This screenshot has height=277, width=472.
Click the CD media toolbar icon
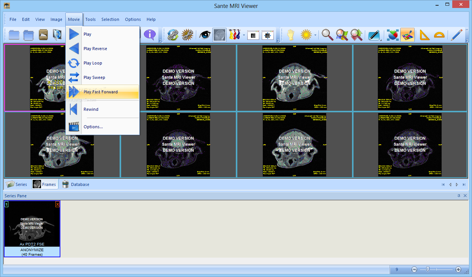coord(57,35)
